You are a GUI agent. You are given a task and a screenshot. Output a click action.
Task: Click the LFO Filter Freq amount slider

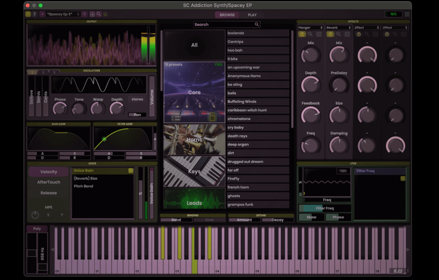pos(325,208)
